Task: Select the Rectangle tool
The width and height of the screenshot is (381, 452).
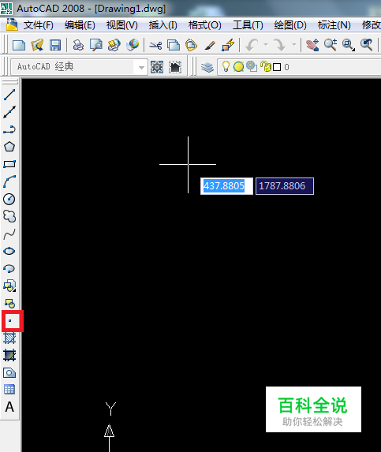Action: 9,164
